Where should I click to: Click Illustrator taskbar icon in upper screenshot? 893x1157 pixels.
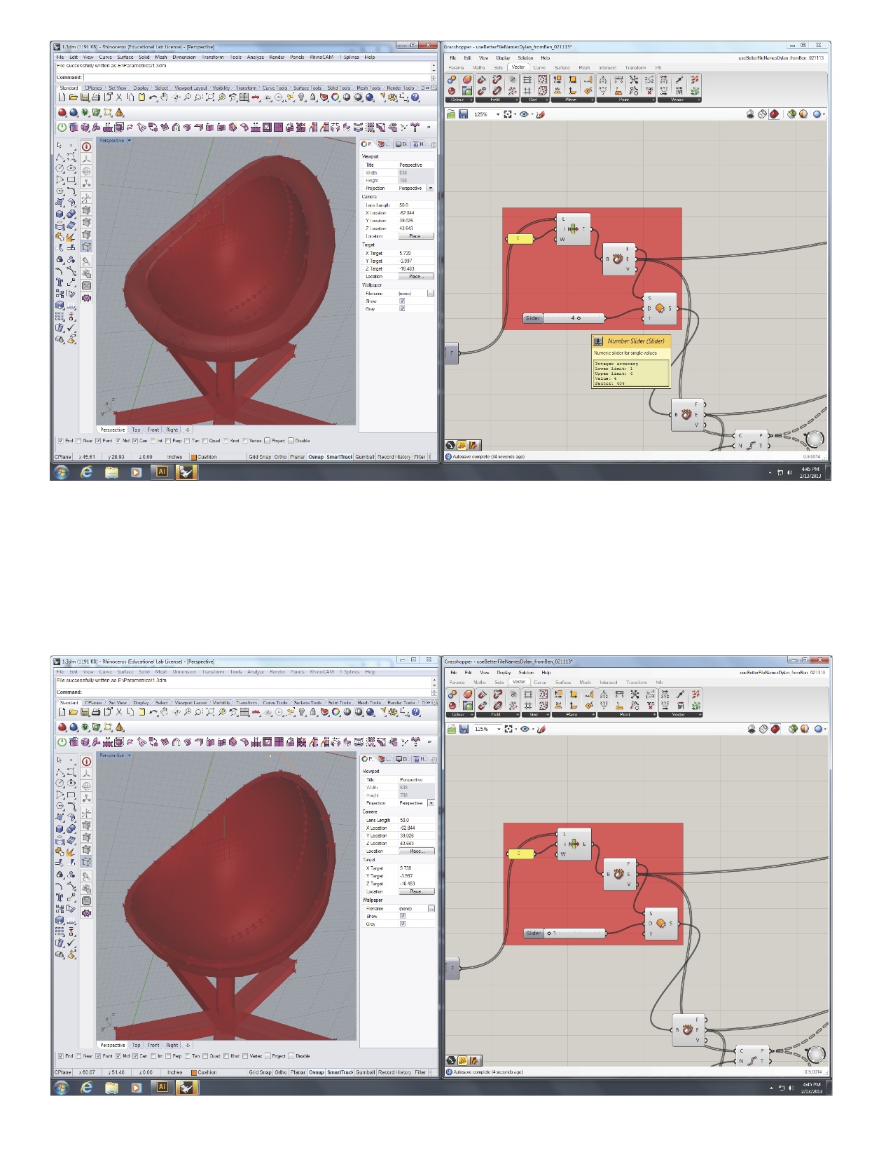(x=162, y=472)
